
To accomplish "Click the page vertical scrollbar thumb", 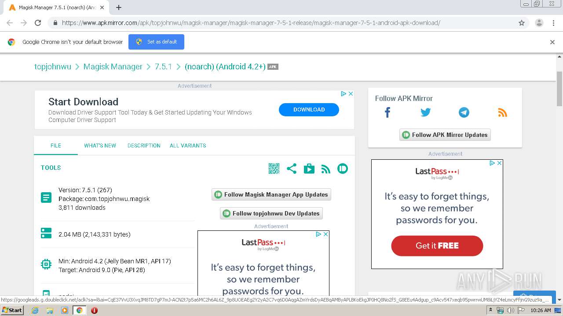I will click(559, 88).
